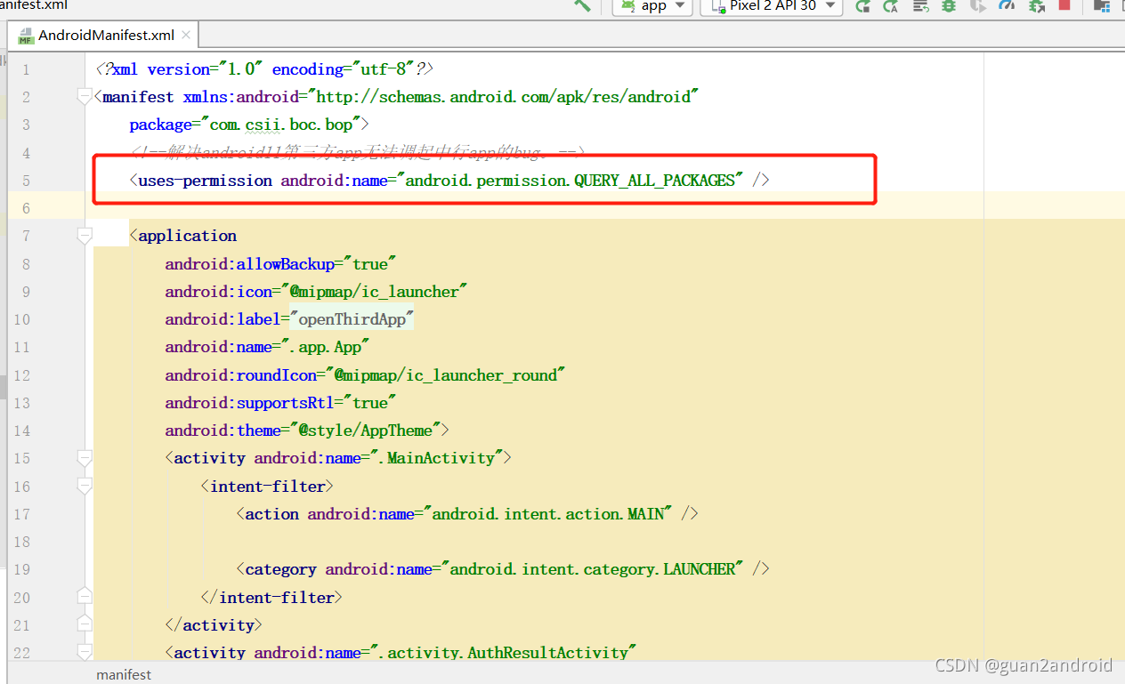Click line number 5 in the gutter
The height and width of the screenshot is (684, 1125).
(26, 181)
